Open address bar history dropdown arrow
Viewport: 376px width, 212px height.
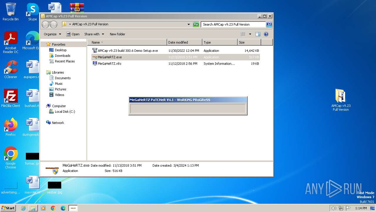[x=189, y=24]
